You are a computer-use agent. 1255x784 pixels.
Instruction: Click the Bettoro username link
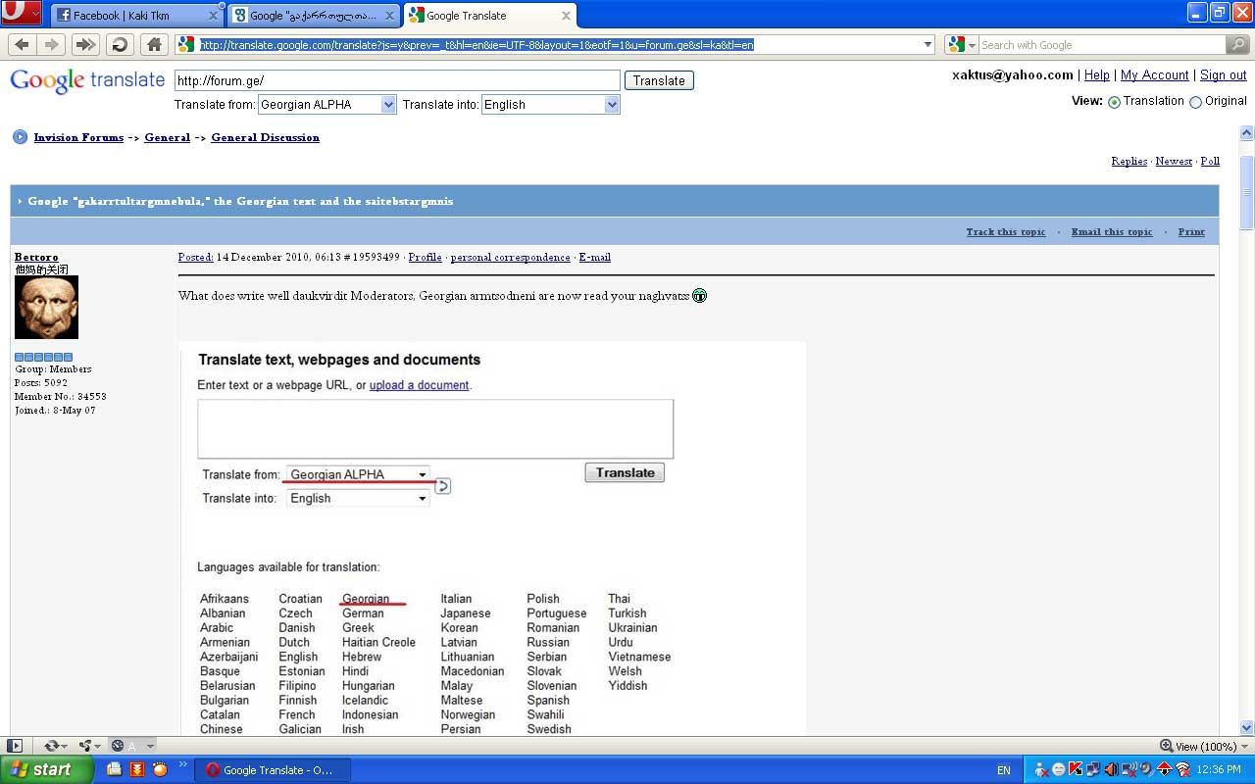click(x=36, y=257)
